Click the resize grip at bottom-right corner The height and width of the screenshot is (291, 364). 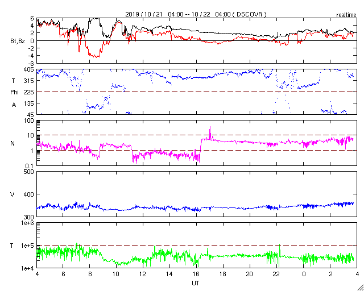pos(360,287)
